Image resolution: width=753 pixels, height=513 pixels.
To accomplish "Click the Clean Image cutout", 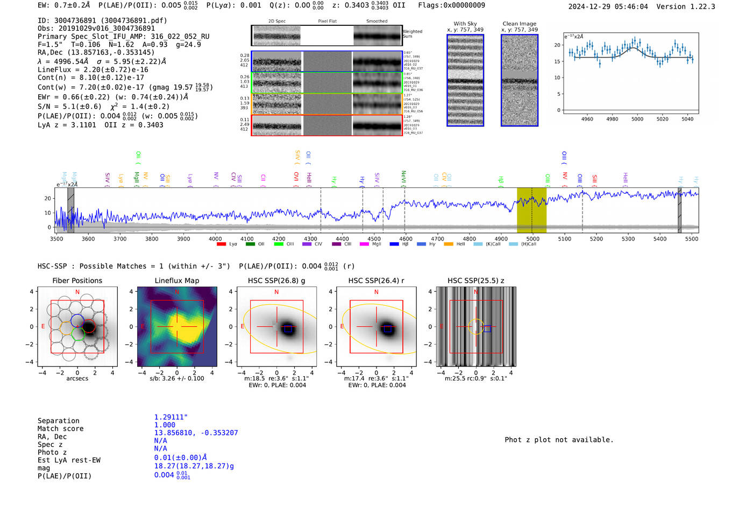I will pos(520,80).
